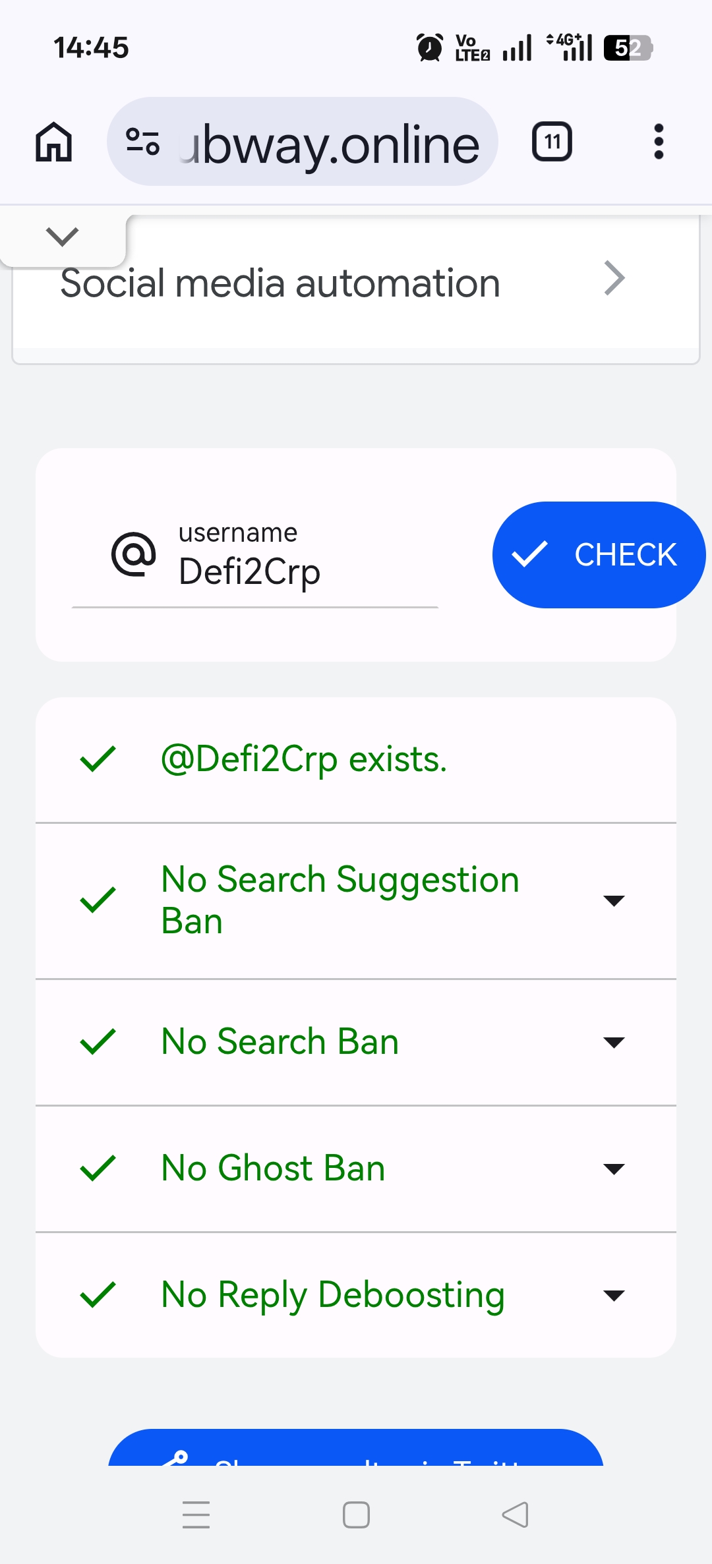Expand No Search Suggestion Ban details
Image resolution: width=712 pixels, height=1564 pixels.
[x=614, y=901]
